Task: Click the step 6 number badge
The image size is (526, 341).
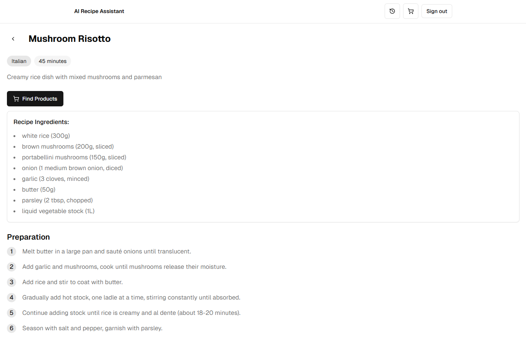Action: pyautogui.click(x=12, y=328)
